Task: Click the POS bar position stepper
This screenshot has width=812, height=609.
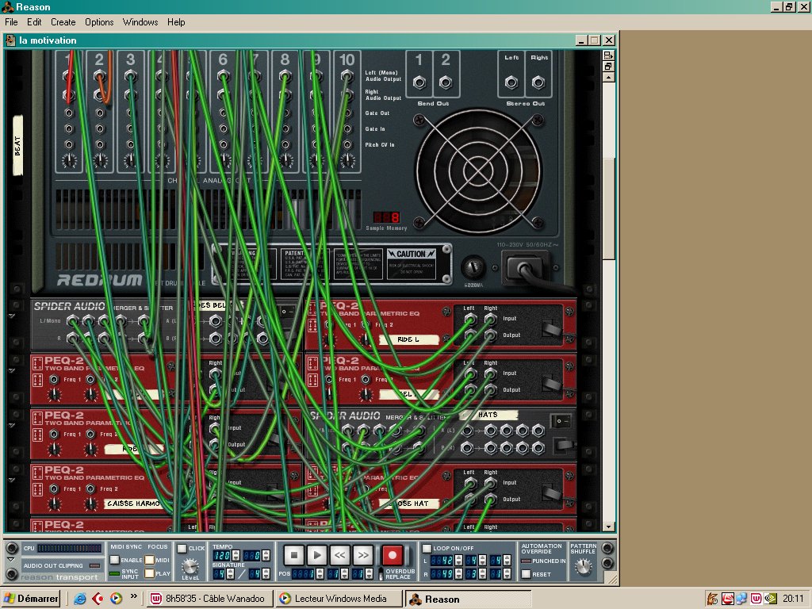Action: click(320, 574)
